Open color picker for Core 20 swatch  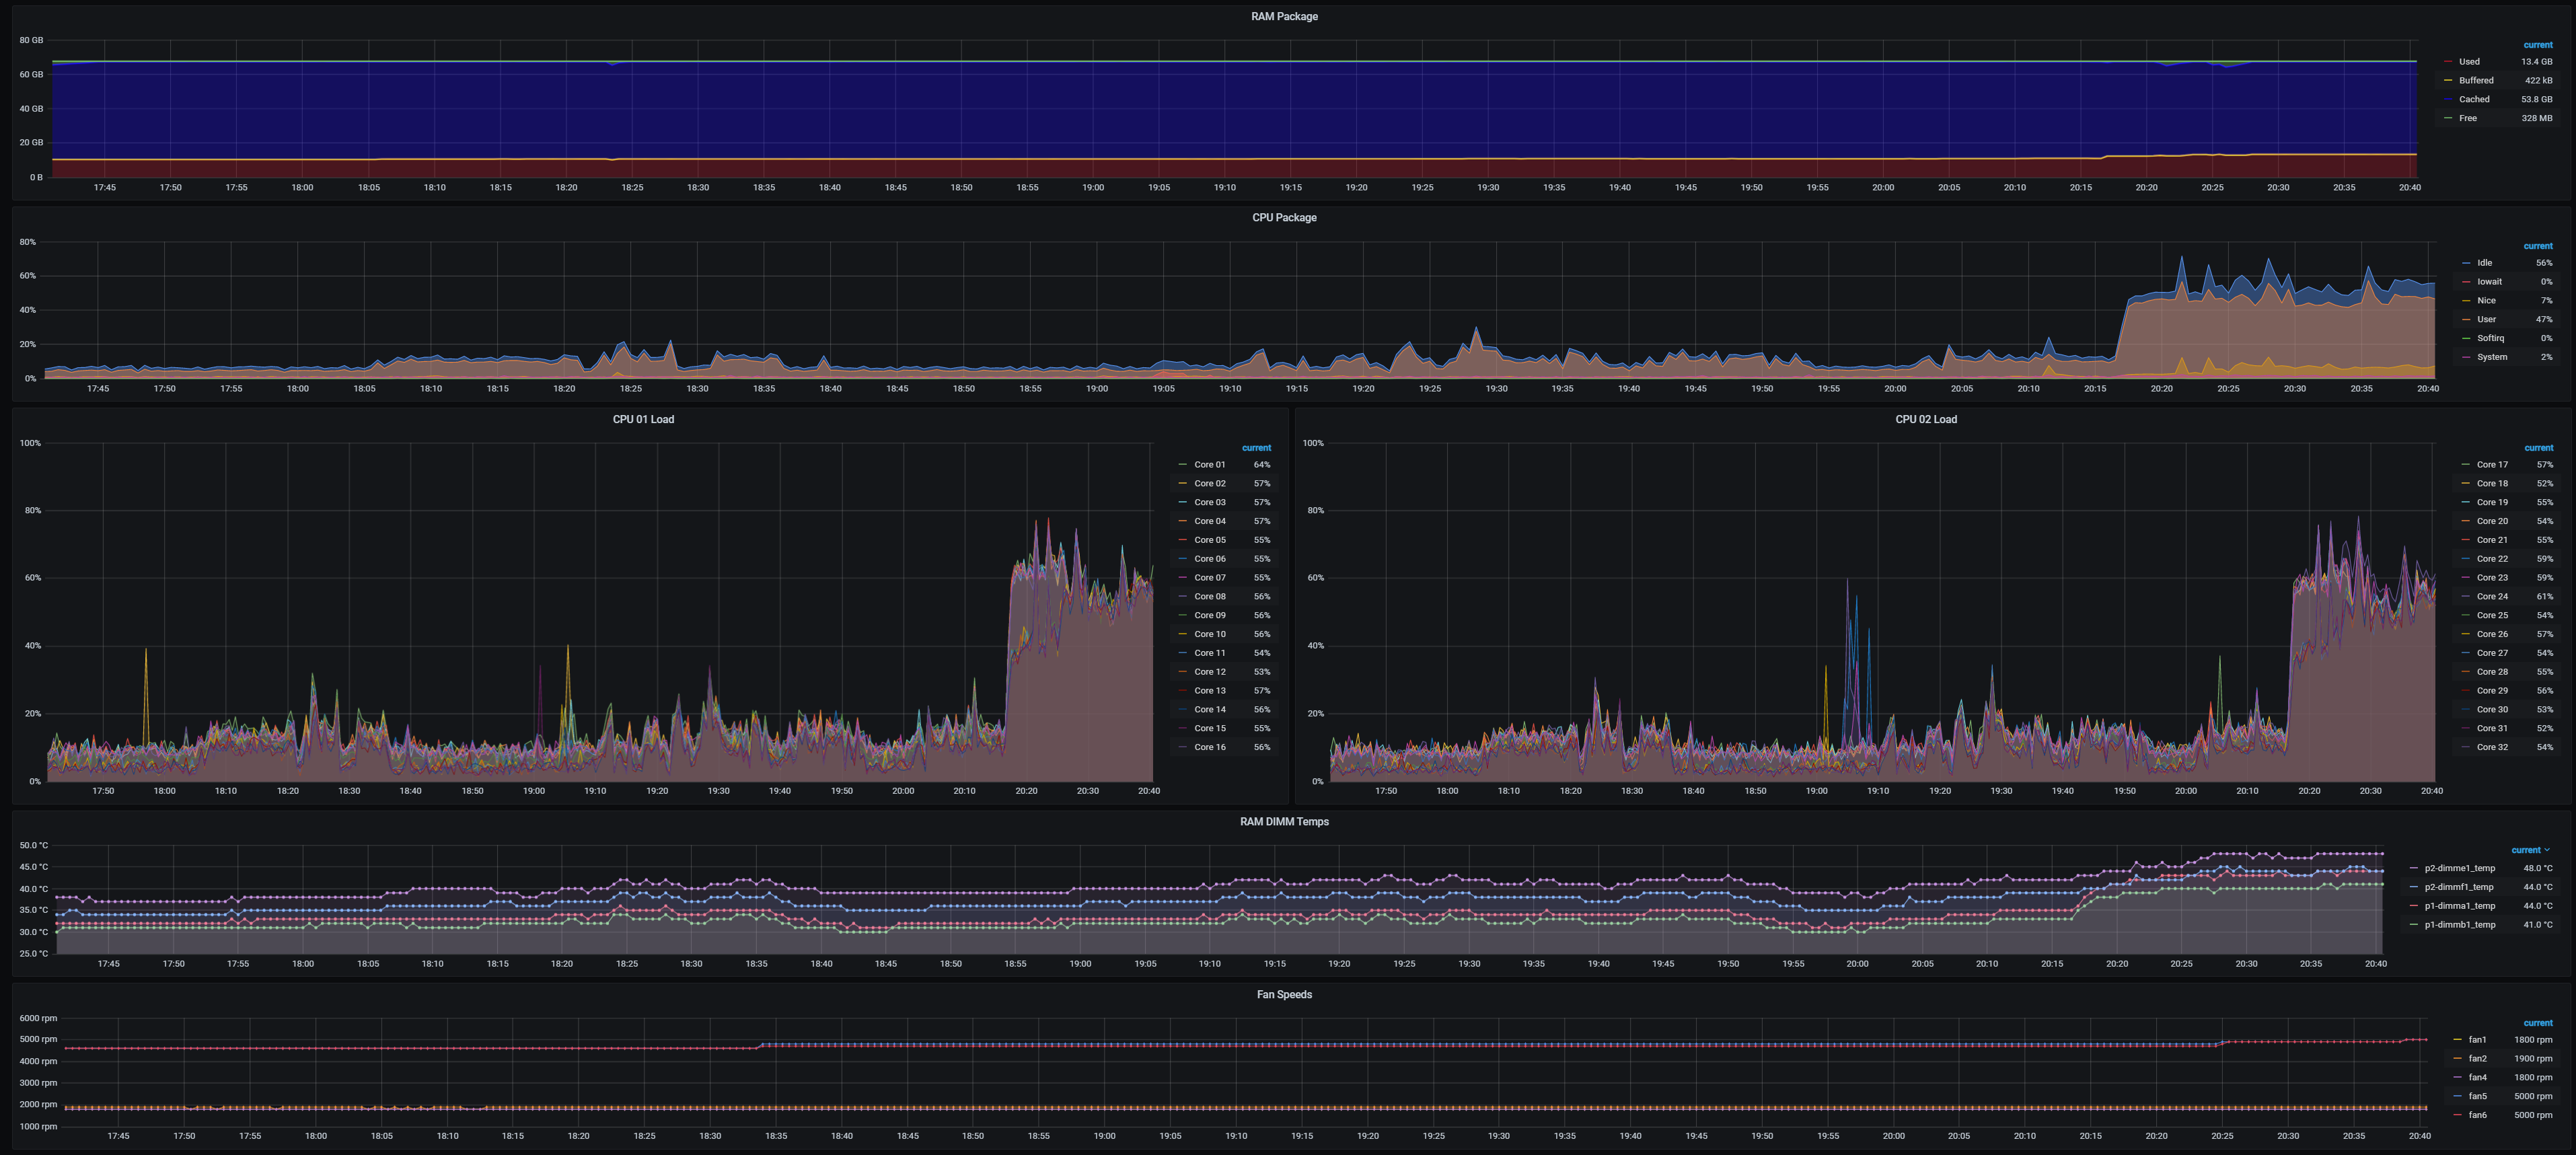click(x=2466, y=521)
